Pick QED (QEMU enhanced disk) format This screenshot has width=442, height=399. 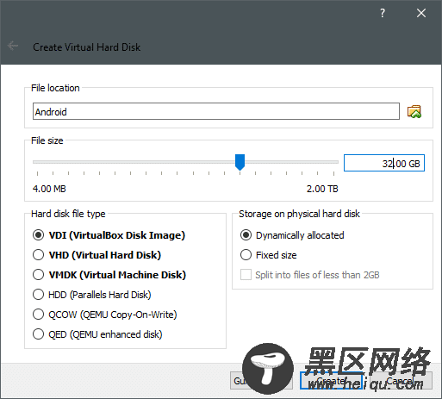(x=97, y=334)
